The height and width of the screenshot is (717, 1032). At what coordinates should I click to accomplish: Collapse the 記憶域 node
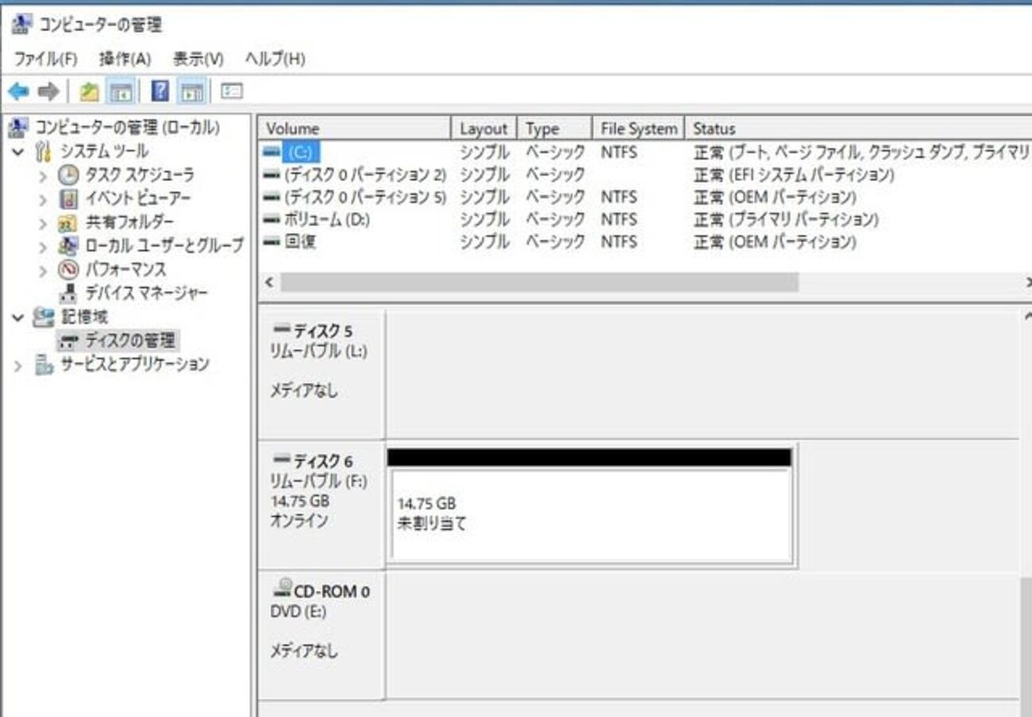[19, 318]
